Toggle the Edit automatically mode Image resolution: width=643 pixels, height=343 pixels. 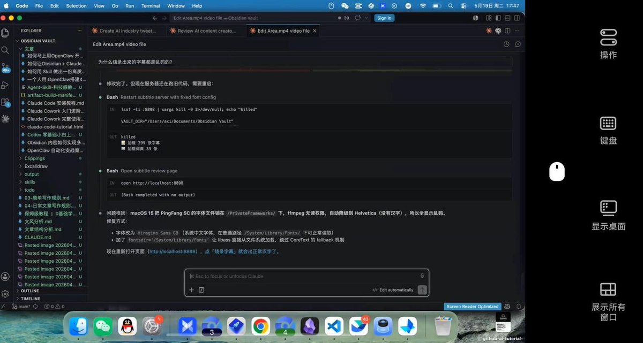[x=393, y=290]
